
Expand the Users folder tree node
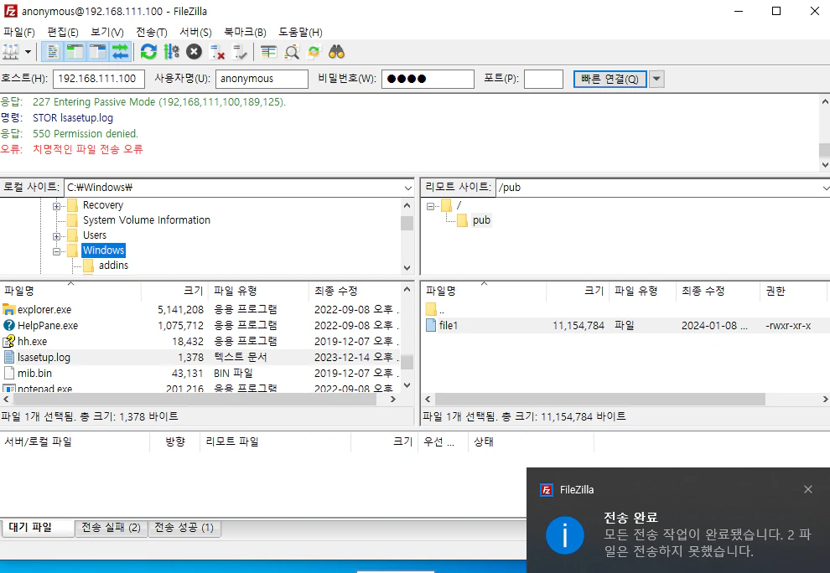click(56, 236)
